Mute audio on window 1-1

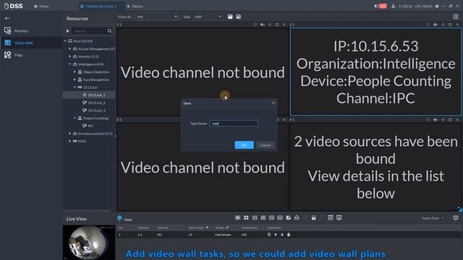tap(262, 25)
